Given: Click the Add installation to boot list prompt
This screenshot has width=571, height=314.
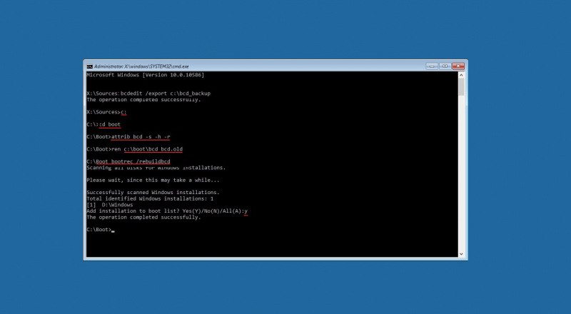Looking at the screenshot, I should [x=167, y=211].
